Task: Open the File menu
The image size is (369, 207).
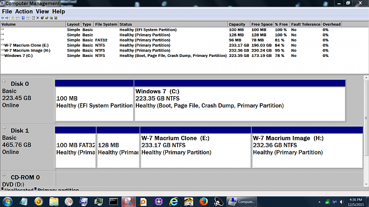Action: point(7,11)
